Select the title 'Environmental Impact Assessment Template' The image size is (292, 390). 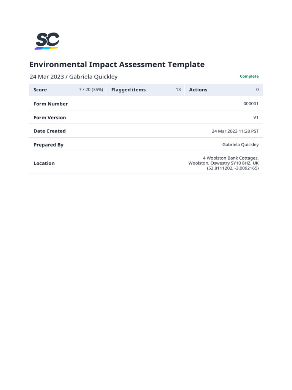117,64
